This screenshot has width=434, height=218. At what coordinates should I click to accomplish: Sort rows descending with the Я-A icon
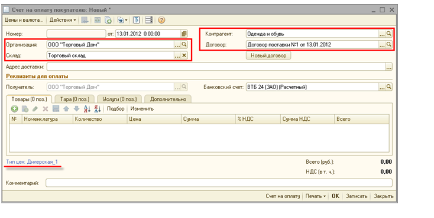pyautogui.click(x=97, y=109)
